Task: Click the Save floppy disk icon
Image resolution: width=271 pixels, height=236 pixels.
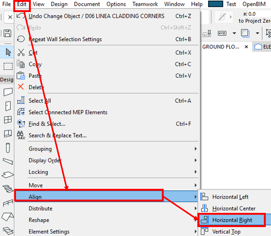Action: (7, 33)
